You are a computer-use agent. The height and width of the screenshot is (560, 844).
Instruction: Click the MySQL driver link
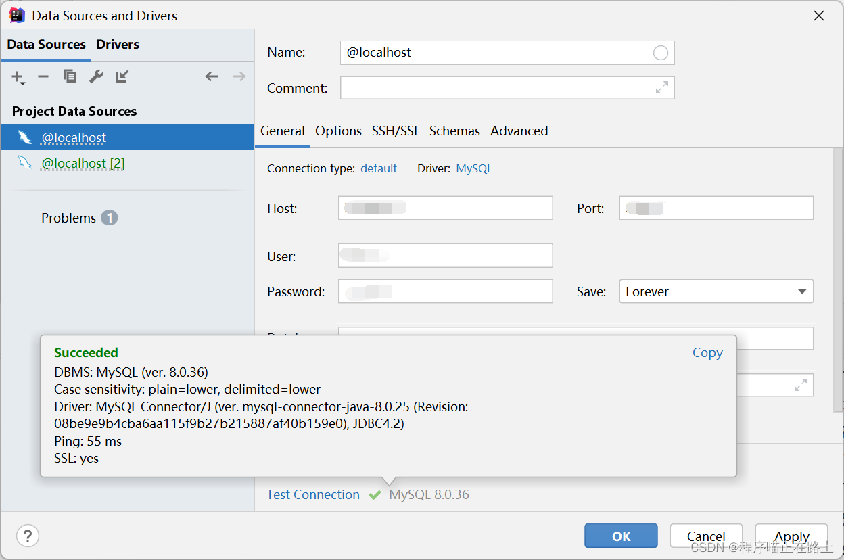[x=474, y=168]
